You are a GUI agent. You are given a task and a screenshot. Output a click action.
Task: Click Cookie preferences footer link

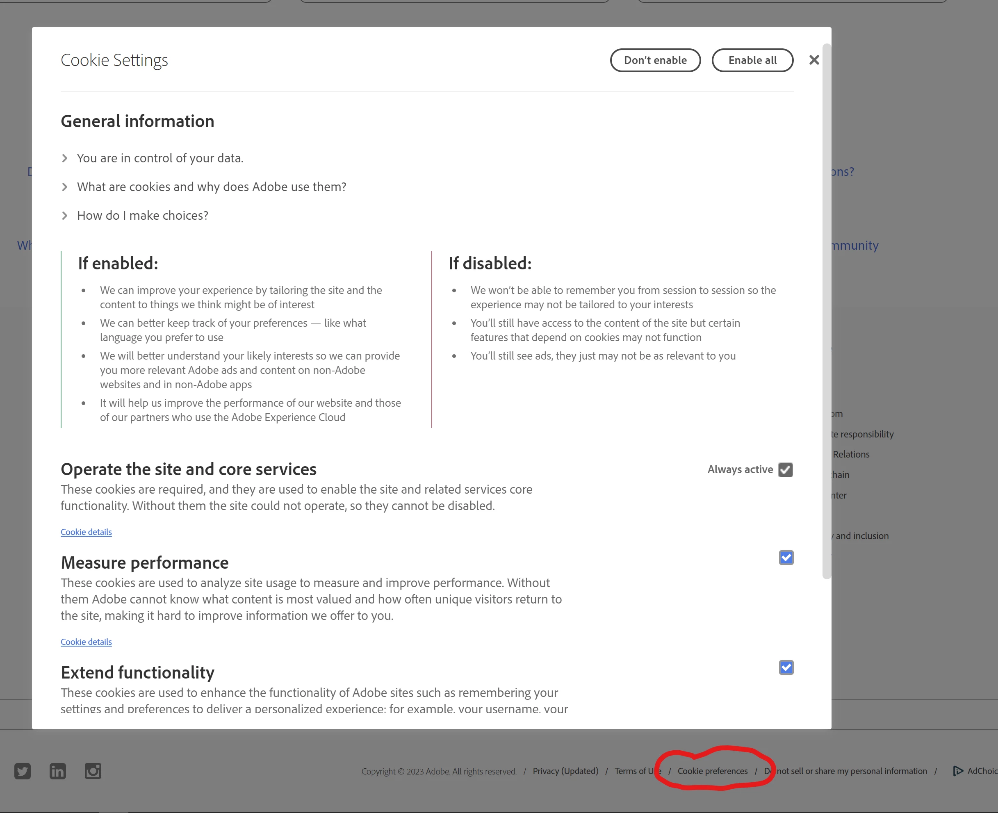click(712, 771)
